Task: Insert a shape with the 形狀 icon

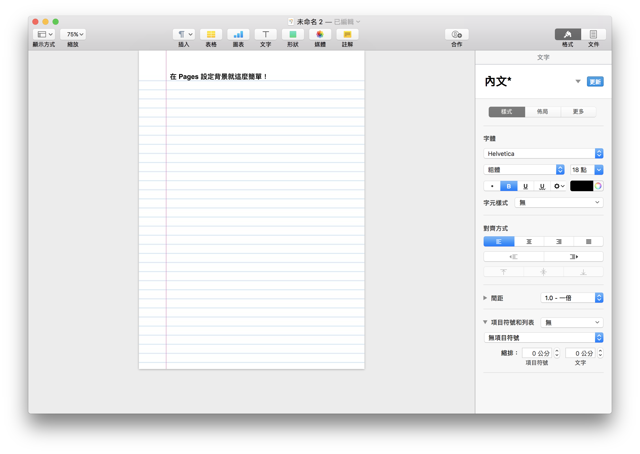Action: pos(293,34)
